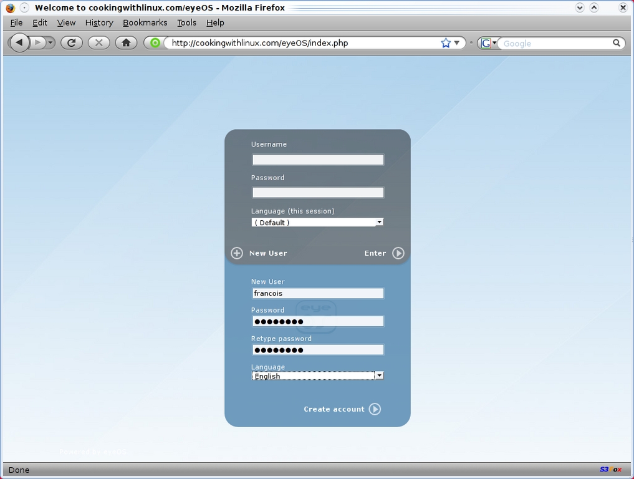Click the Create account arrow icon

pos(375,409)
